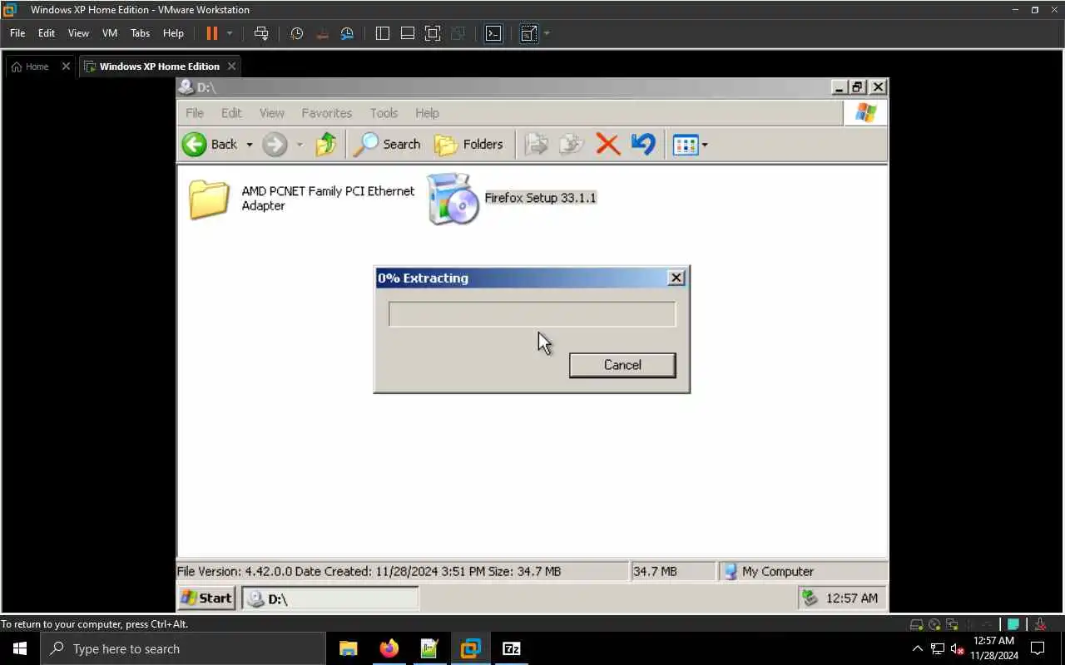The image size is (1065, 665).
Task: Click the green Back button
Action: (210, 145)
